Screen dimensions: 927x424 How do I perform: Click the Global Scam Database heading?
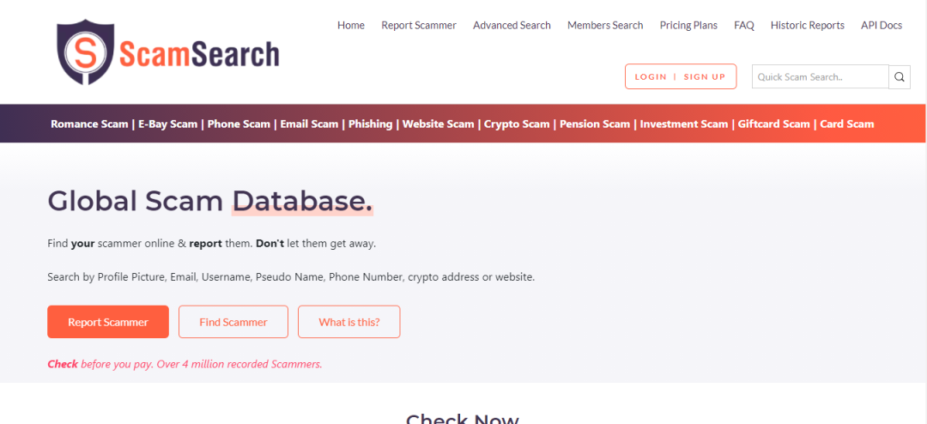coord(210,201)
